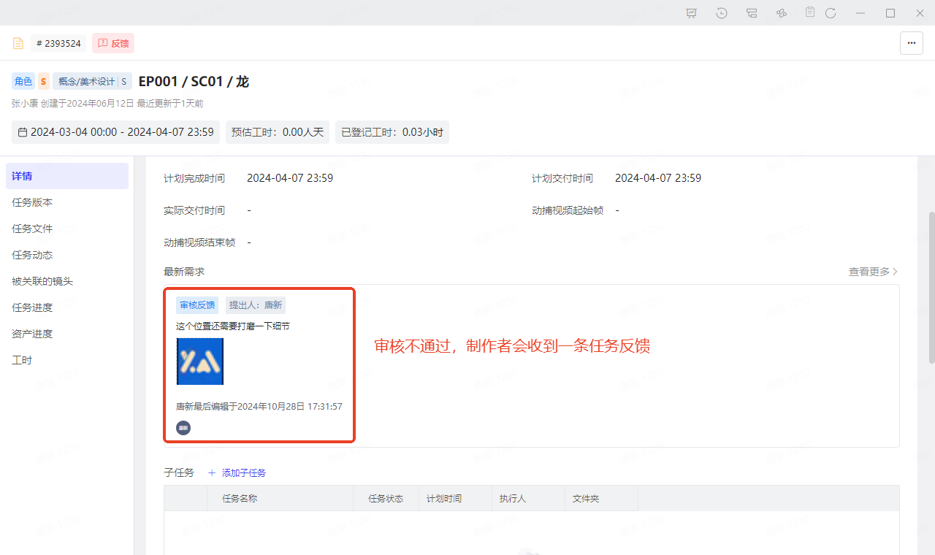The height and width of the screenshot is (555, 935).
Task: Go to the 工时 sidebar tab
Action: click(22, 360)
